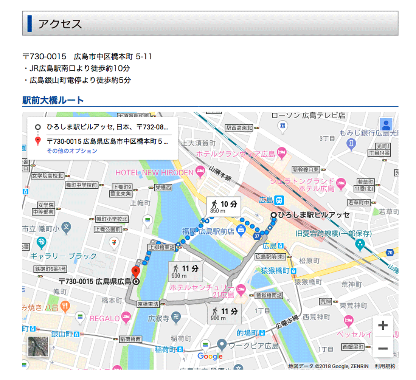Screen dimensions: 416x380
Task: Click the 稲荷町 tram stop icon
Action: pyautogui.click(x=180, y=349)
